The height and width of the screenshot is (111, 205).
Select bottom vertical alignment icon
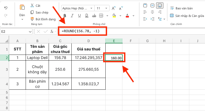click(160, 5)
